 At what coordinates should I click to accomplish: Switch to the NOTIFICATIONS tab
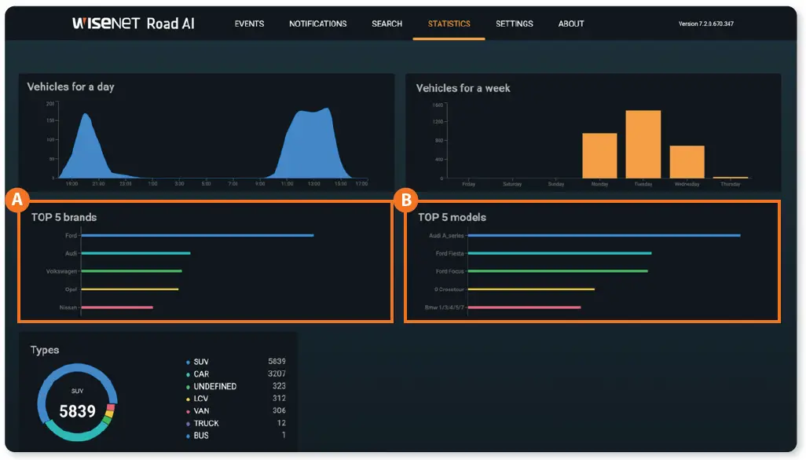(x=317, y=24)
